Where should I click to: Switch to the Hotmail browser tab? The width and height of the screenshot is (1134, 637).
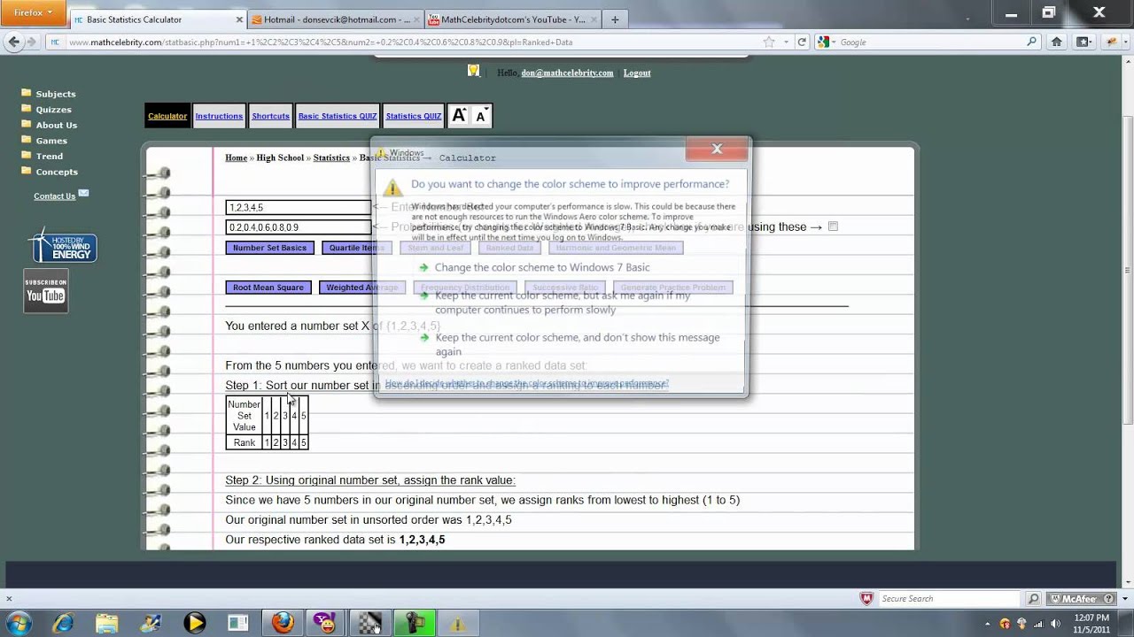pos(336,19)
